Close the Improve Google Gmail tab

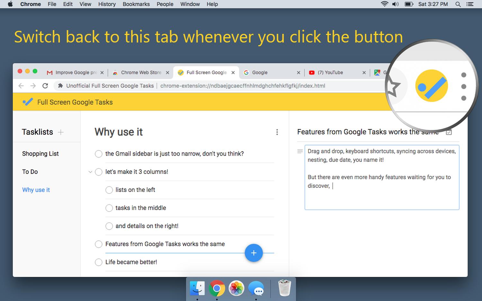click(x=102, y=73)
